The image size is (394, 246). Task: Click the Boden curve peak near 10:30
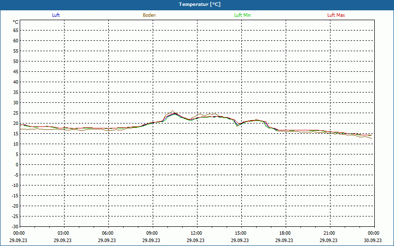pyautogui.click(x=172, y=111)
